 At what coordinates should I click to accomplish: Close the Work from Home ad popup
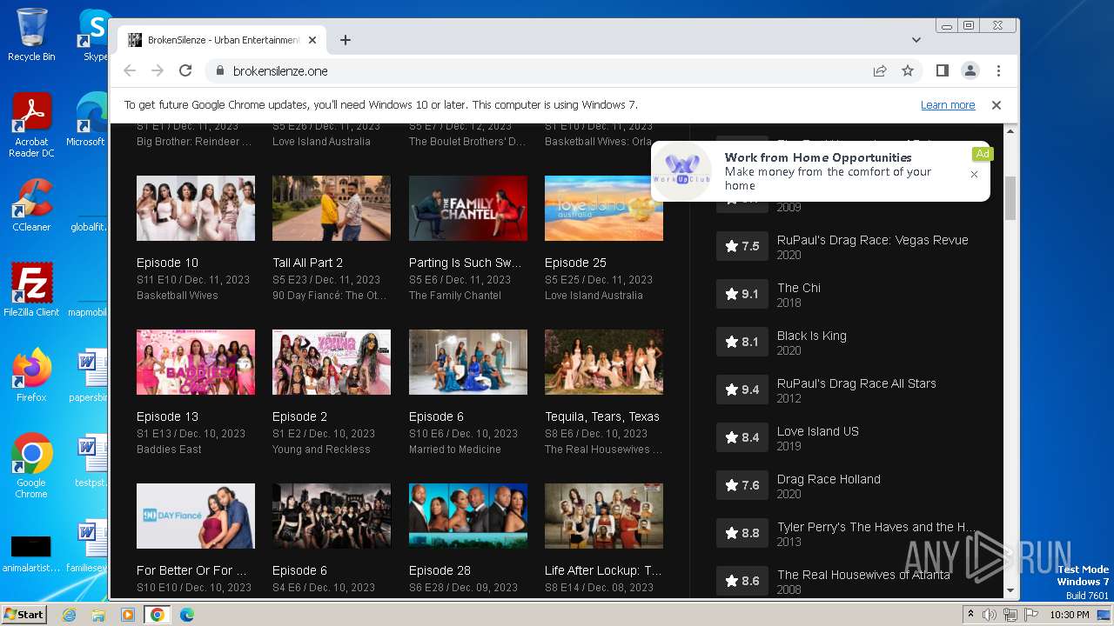click(x=974, y=174)
